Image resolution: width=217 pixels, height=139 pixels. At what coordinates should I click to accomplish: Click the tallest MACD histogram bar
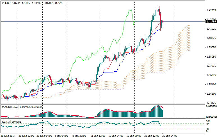tap(158, 111)
